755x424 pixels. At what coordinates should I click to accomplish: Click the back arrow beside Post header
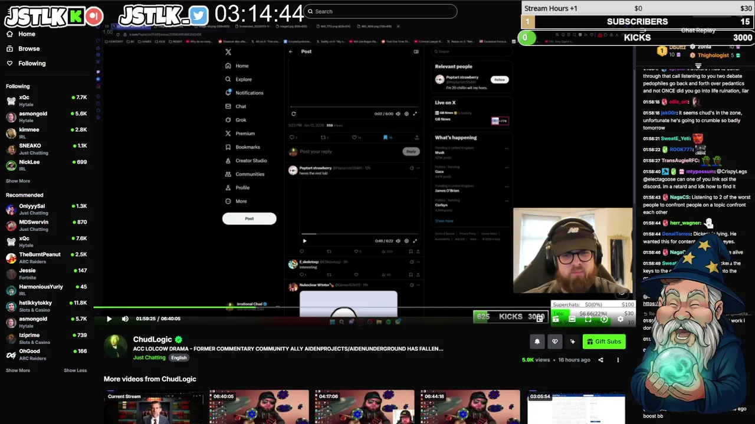pos(291,52)
